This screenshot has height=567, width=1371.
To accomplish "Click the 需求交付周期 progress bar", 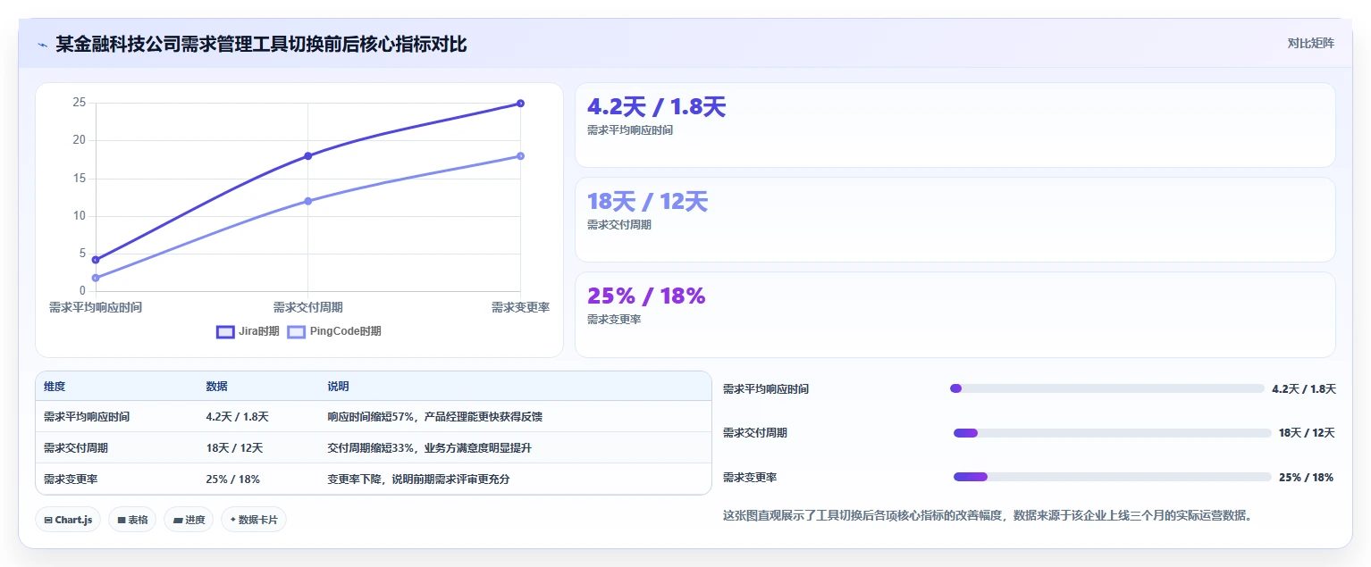I will tap(1113, 433).
